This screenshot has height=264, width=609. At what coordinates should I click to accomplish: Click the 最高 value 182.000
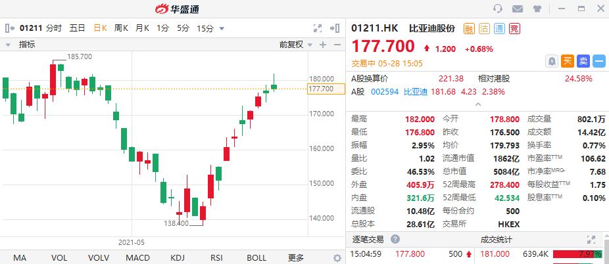[420, 119]
